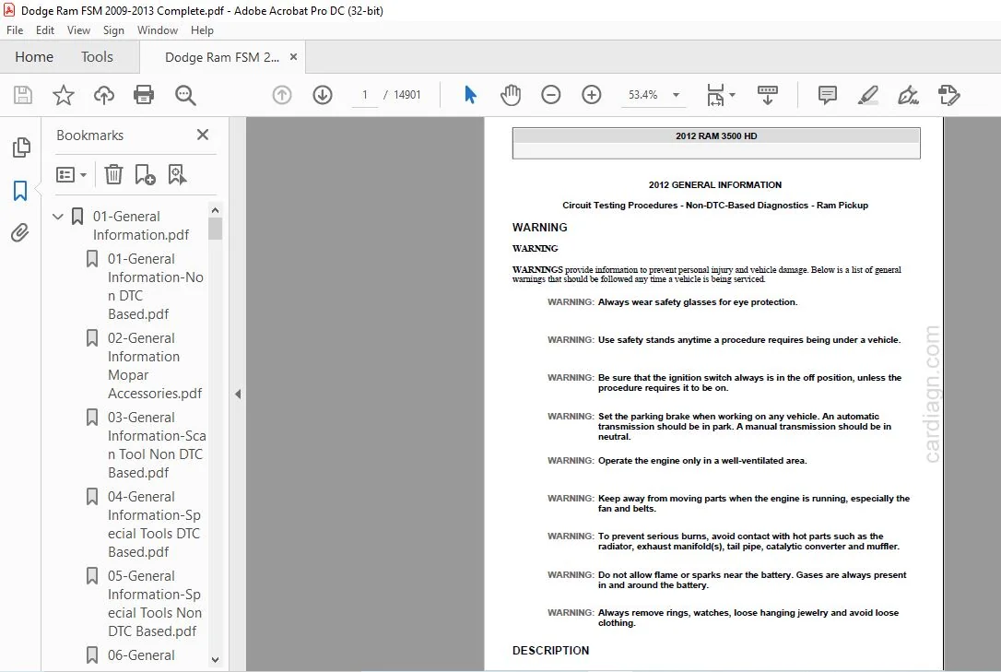
Task: Click the Circuit Testing Procedures subtitle
Action: [715, 205]
